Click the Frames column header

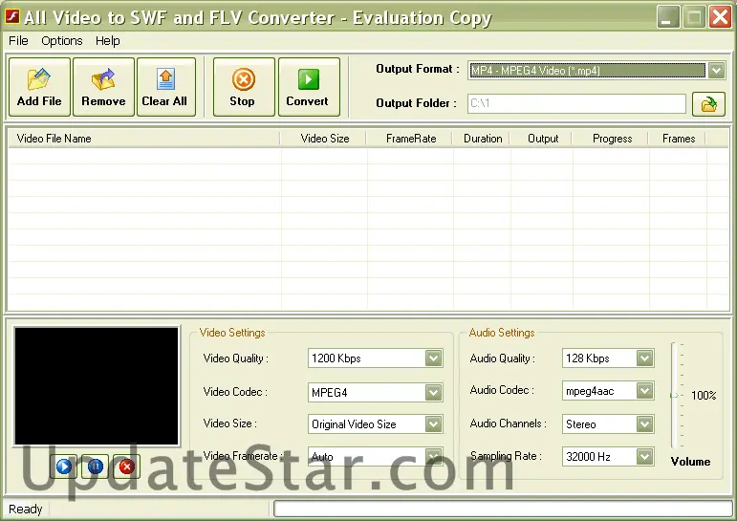click(678, 139)
